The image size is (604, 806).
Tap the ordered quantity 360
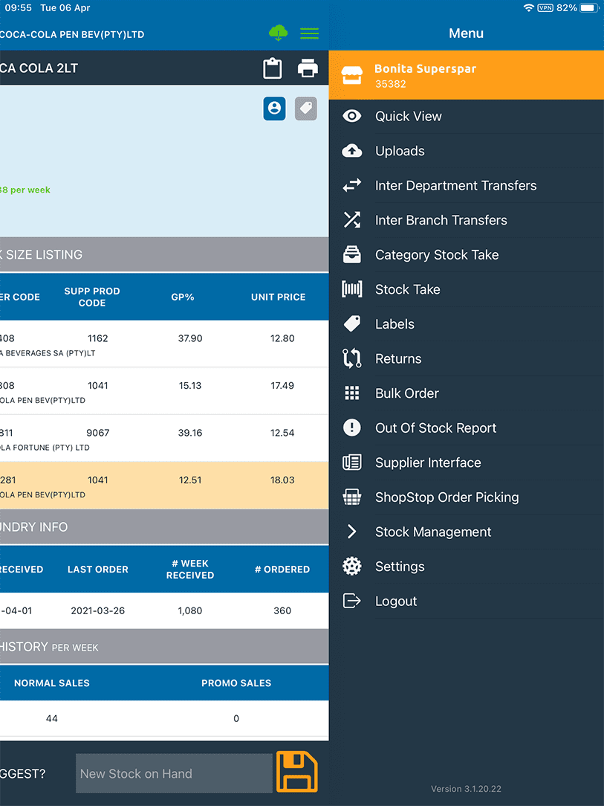[x=282, y=610]
